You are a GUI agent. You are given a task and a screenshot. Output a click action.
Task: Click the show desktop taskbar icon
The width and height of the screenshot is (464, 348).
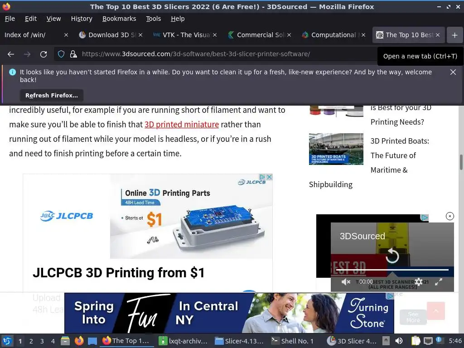[x=92, y=341]
